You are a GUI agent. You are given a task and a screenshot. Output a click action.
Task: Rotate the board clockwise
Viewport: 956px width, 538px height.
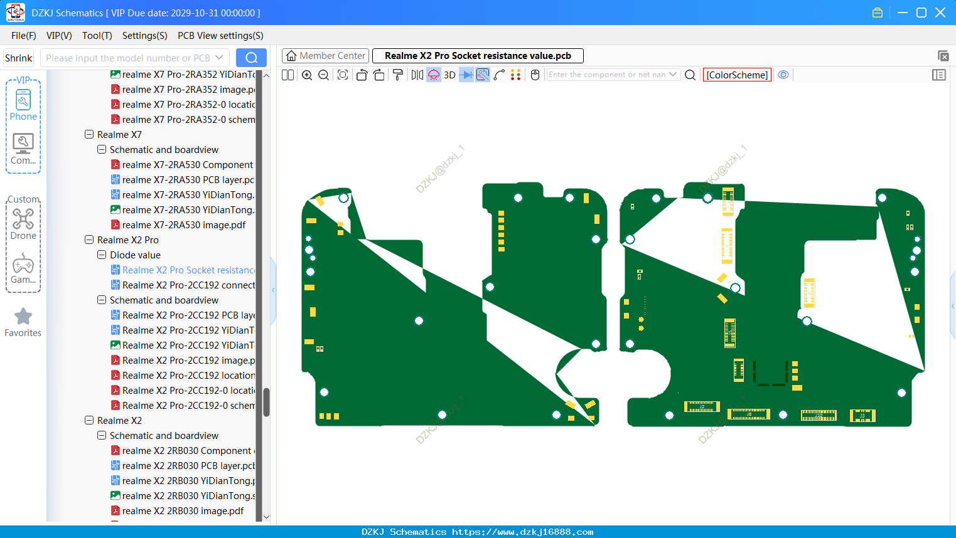click(x=379, y=75)
